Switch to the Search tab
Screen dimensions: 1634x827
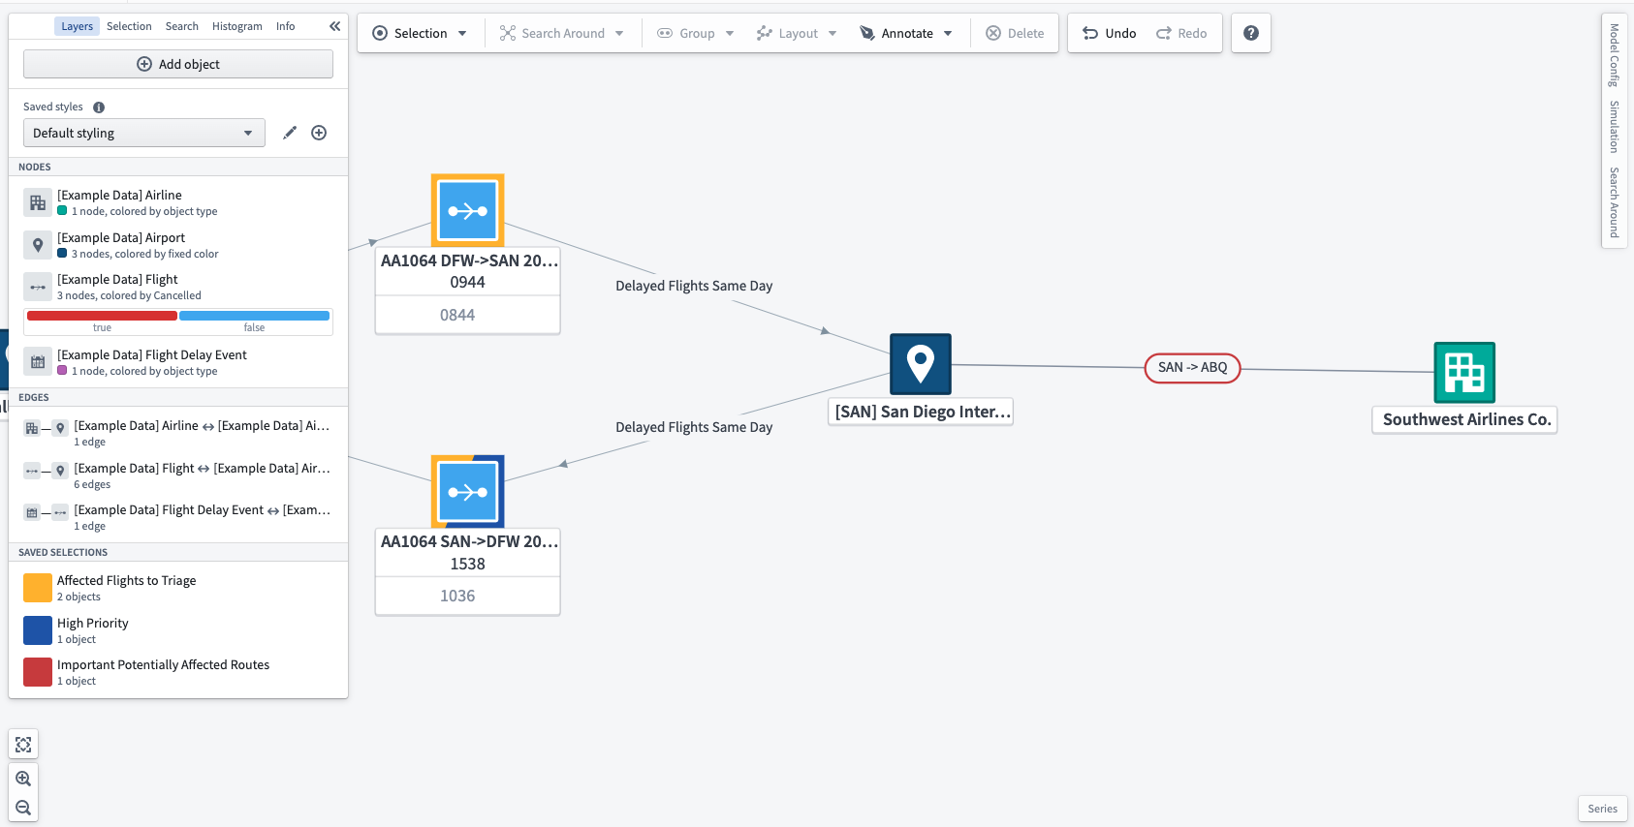[x=181, y=26]
